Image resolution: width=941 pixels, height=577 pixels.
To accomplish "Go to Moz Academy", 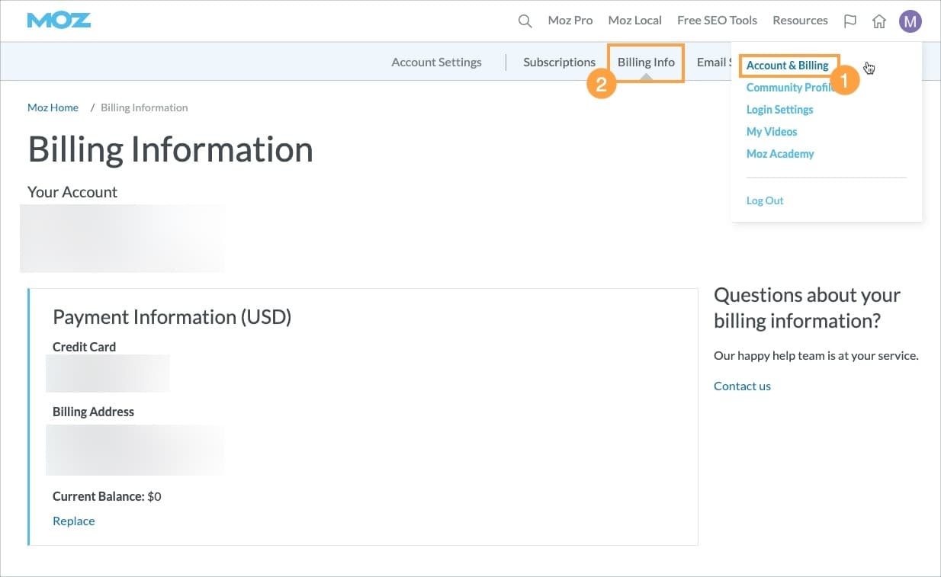I will tap(780, 153).
